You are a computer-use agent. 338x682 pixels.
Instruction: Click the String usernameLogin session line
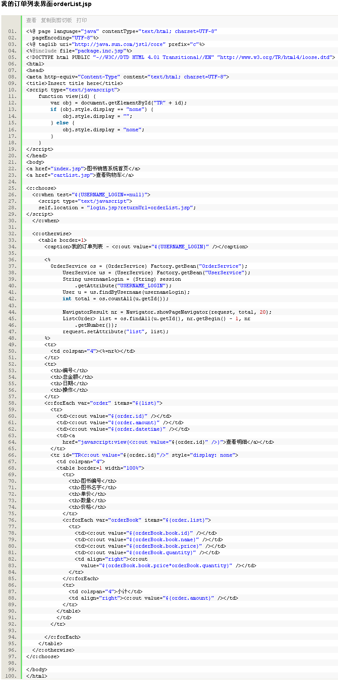pos(122,279)
